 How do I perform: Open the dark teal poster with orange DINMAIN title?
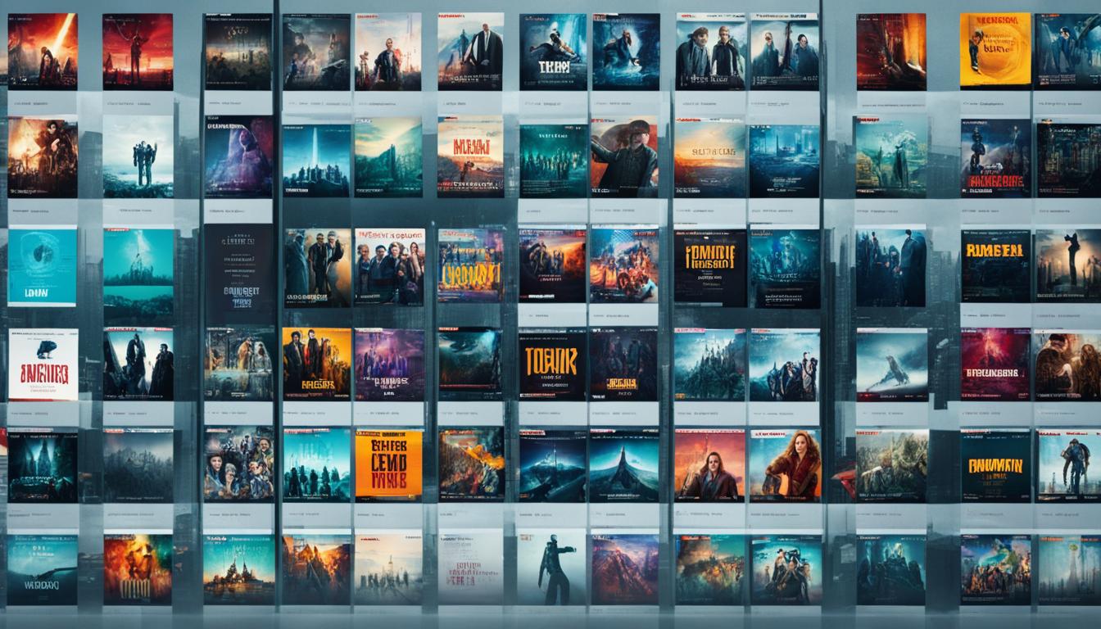point(995,466)
